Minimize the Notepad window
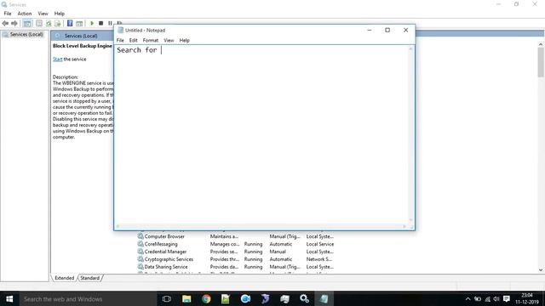 (x=370, y=31)
